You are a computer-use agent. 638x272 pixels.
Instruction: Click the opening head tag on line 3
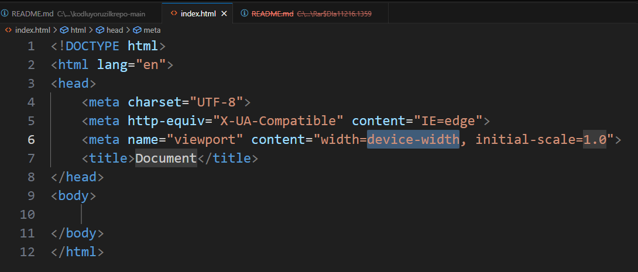point(74,83)
